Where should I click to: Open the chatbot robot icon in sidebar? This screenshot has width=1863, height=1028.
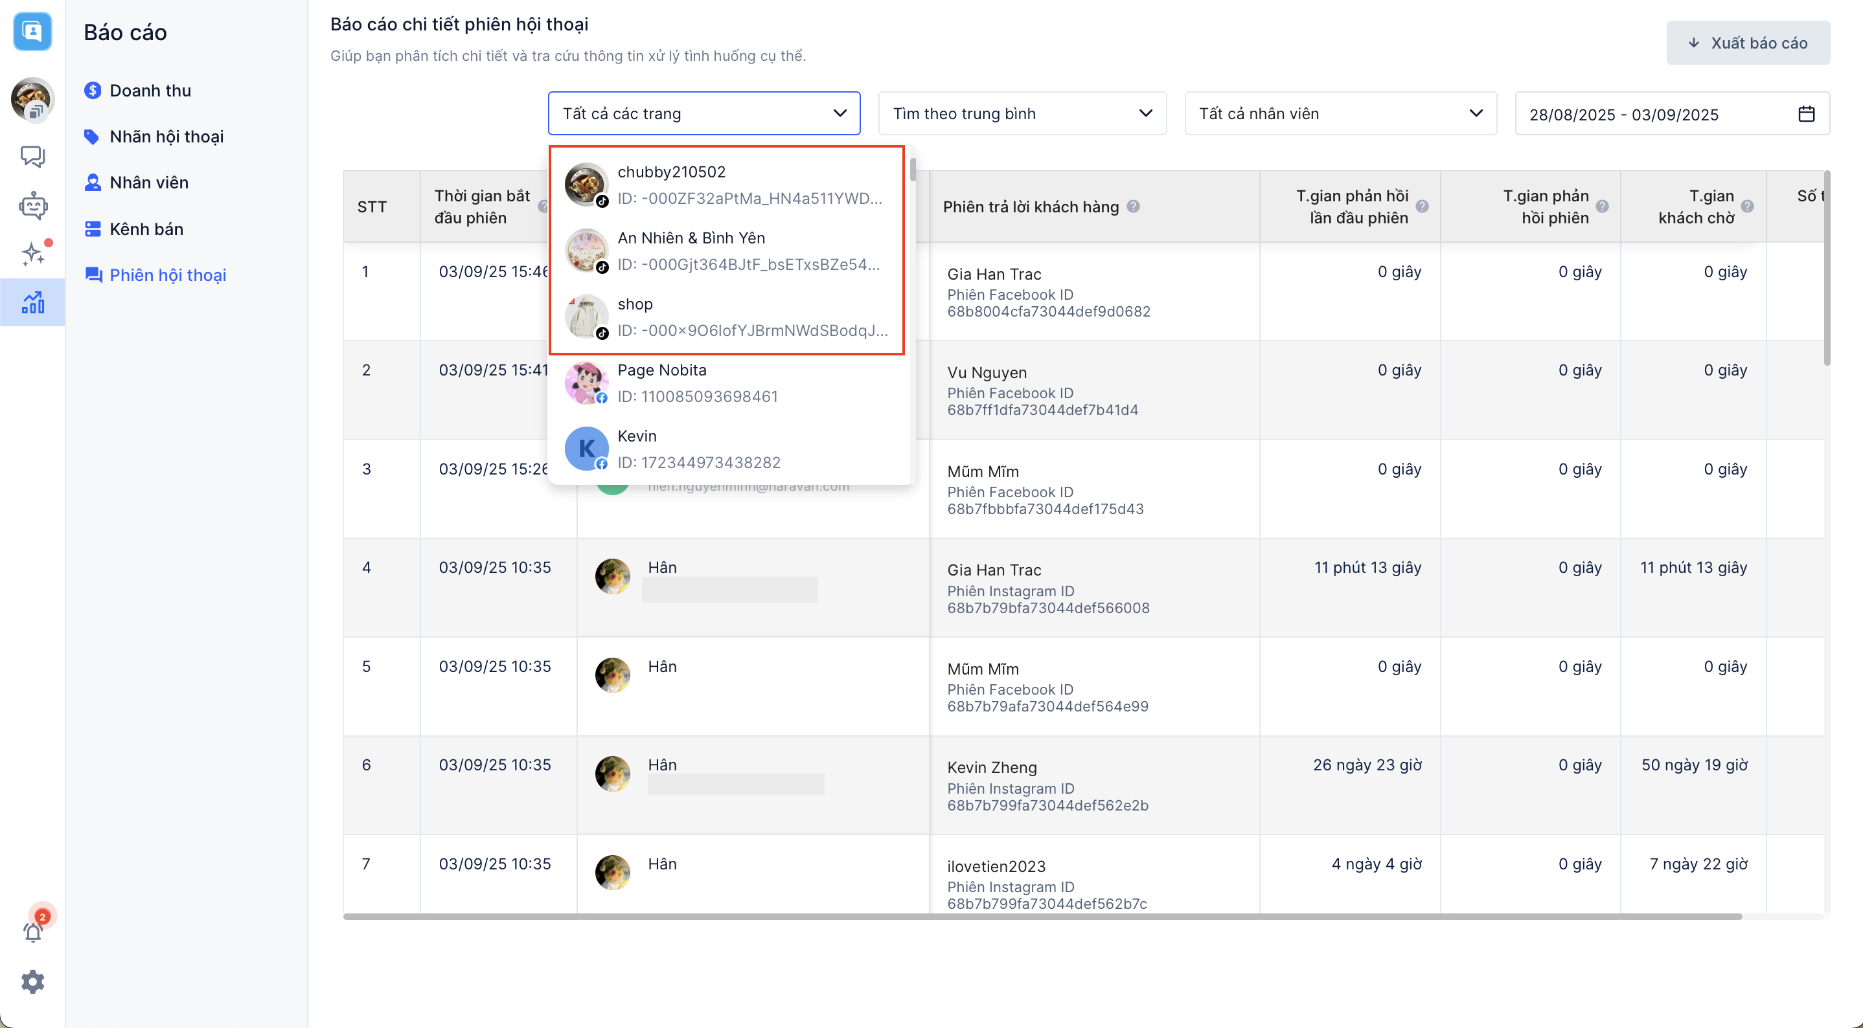(x=32, y=206)
